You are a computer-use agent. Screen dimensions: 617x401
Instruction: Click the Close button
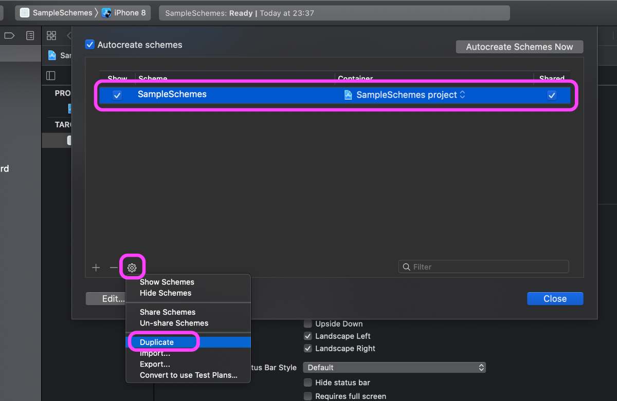tap(555, 299)
